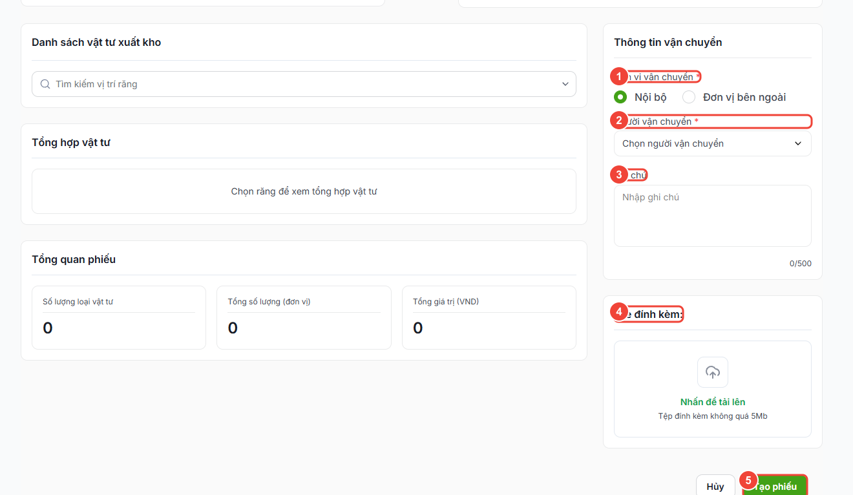This screenshot has height=495, width=853.
Task: Select the Đơn vị bên ngoài radio option
Action: click(x=689, y=97)
